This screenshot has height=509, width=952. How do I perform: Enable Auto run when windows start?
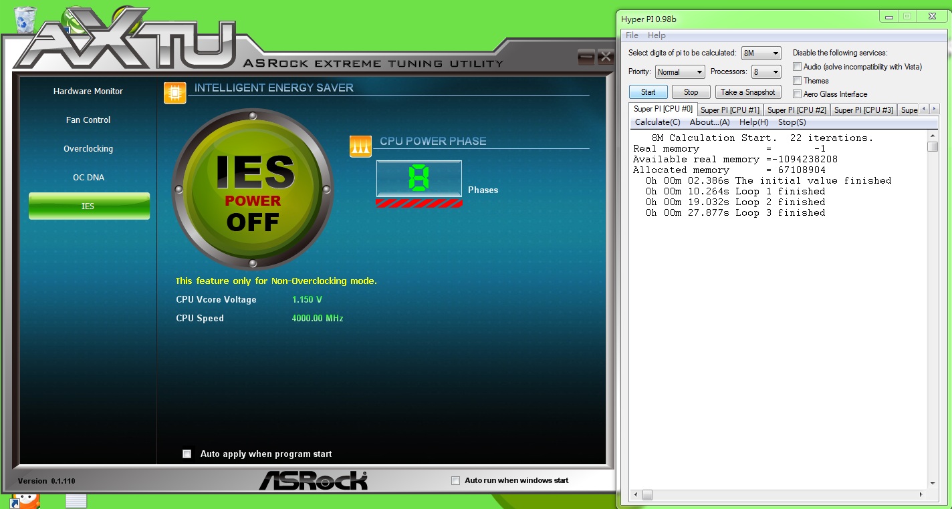coord(456,480)
